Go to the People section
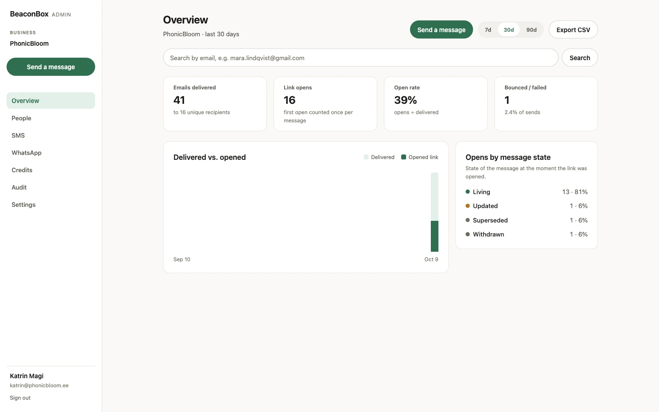The width and height of the screenshot is (659, 412). pos(51,118)
